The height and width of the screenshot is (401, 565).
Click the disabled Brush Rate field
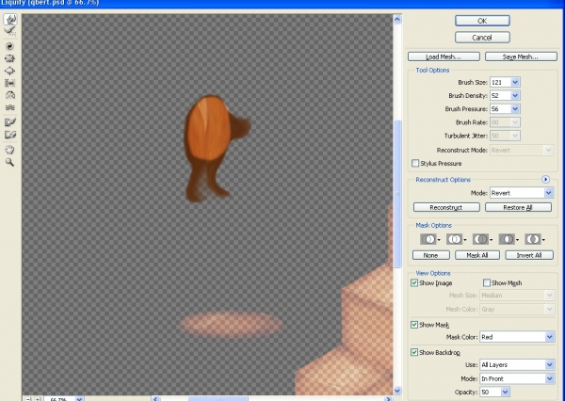[x=505, y=122]
